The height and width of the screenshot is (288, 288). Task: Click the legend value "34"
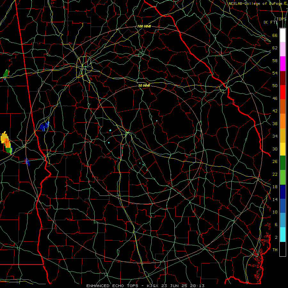pos(275,136)
